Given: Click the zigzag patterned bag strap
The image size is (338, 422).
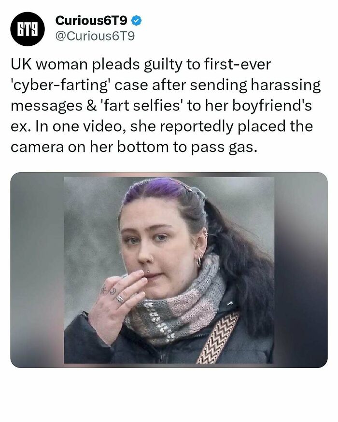Looking at the screenshot, I should (x=217, y=338).
